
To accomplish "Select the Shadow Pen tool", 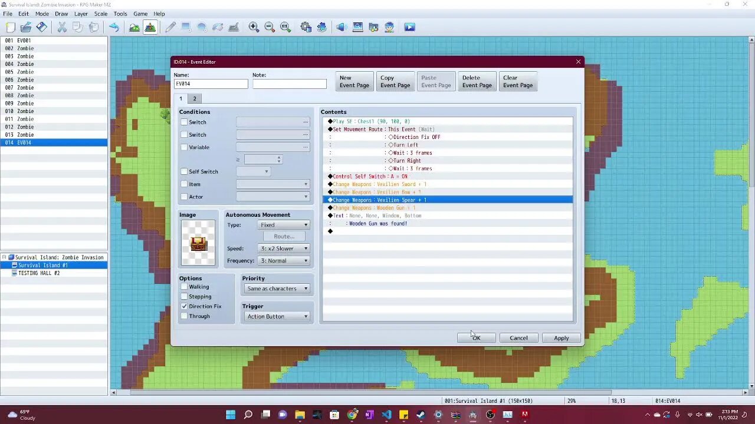I will point(234,27).
